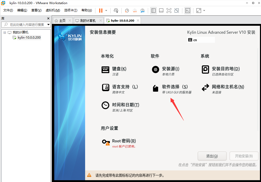Image resolution: width=261 pixels, height=182 pixels.
Task: Click the 软件选择(S) package icon
Action: tap(156, 88)
